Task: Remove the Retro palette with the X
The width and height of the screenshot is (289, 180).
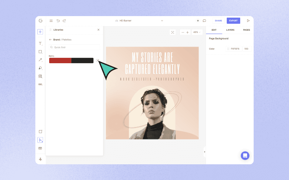Action: coord(98,61)
